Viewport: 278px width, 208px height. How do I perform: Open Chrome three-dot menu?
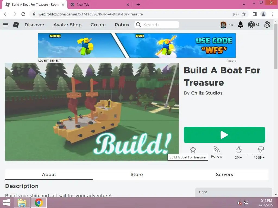click(x=272, y=14)
